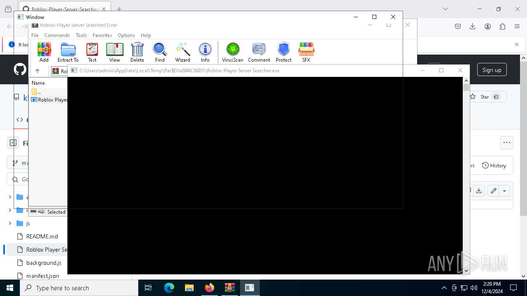527x296 pixels.
Task: Show archive Info icon
Action: click(205, 52)
